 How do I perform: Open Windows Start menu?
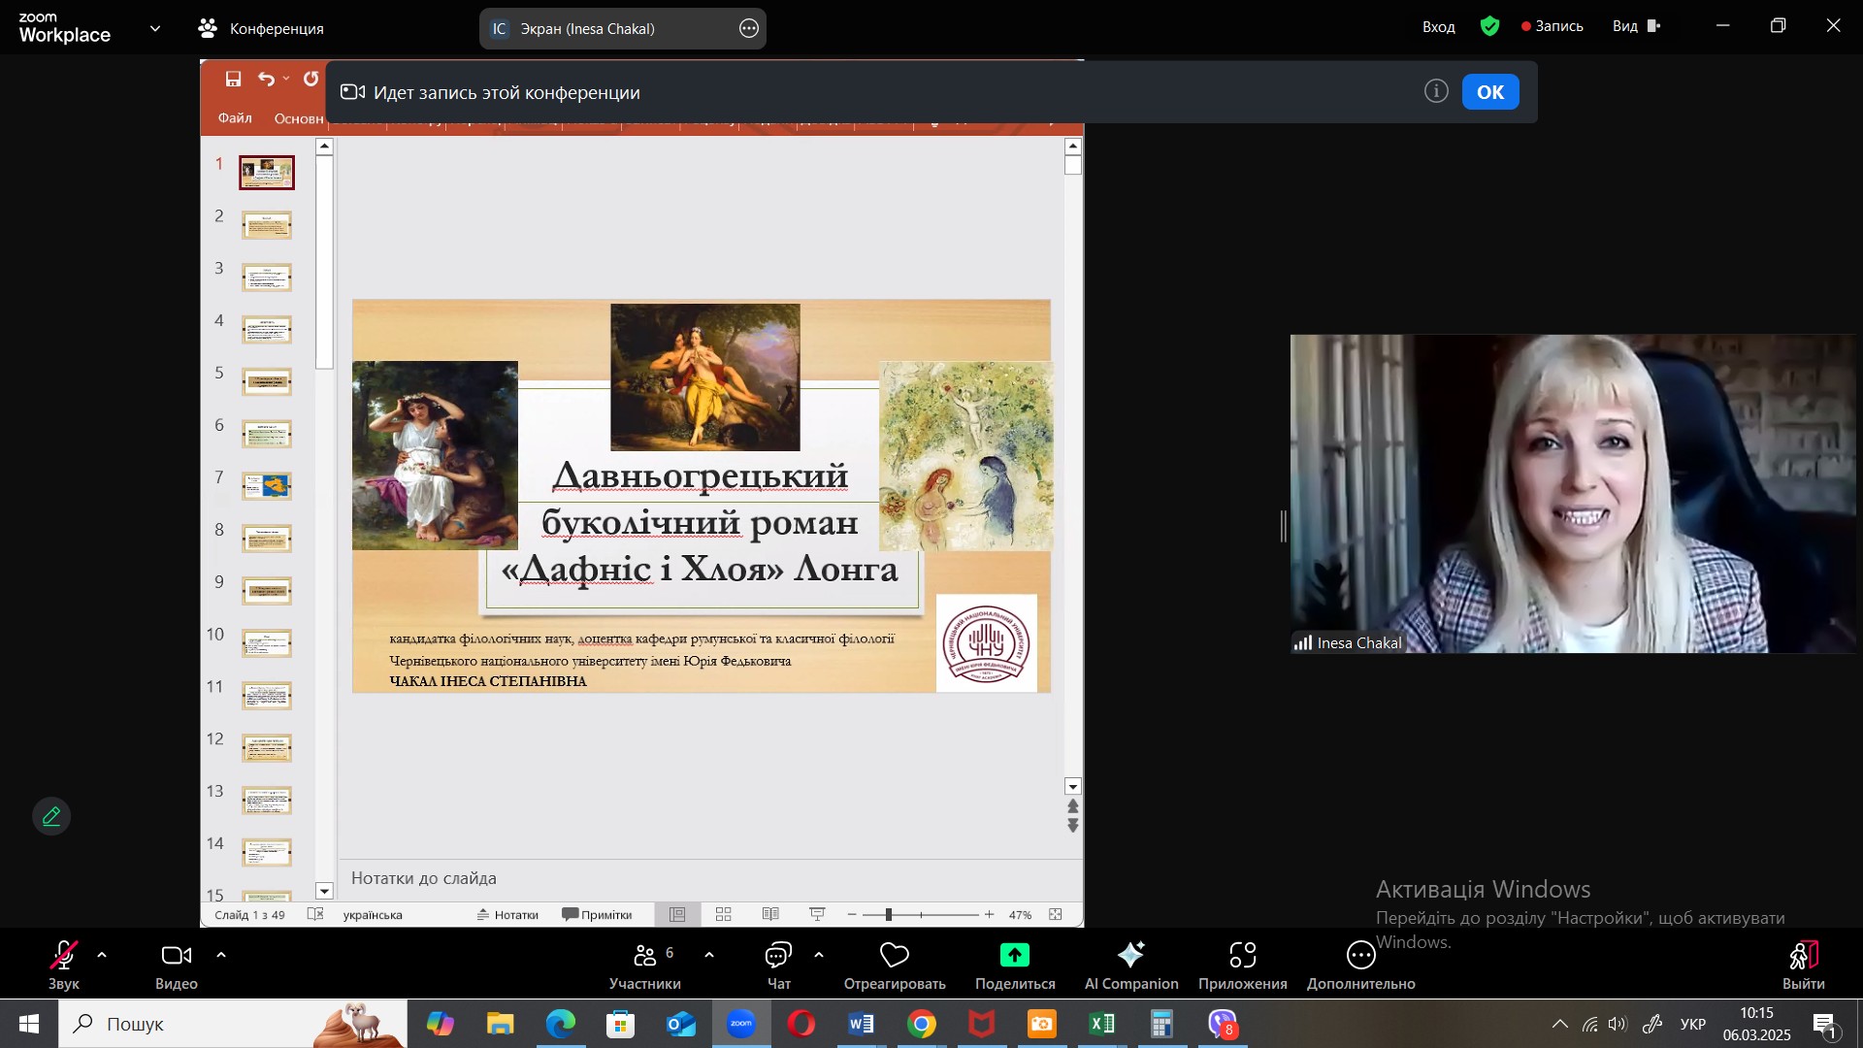[x=29, y=1024]
